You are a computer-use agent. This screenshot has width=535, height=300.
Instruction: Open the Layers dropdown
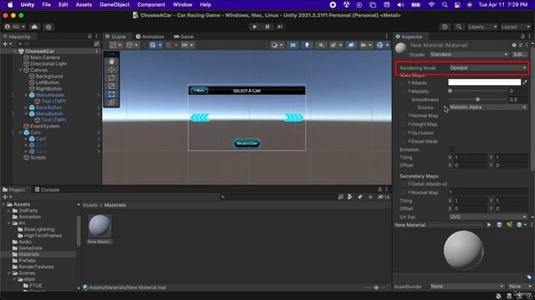coord(482,27)
